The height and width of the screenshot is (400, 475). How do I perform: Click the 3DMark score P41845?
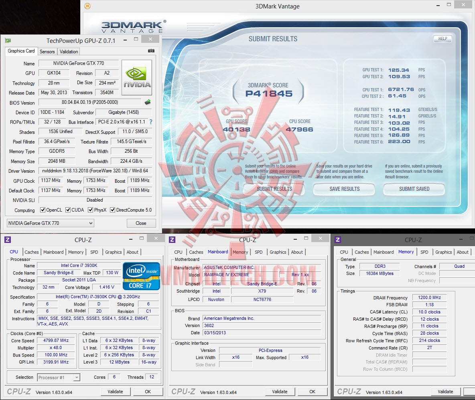coord(269,93)
